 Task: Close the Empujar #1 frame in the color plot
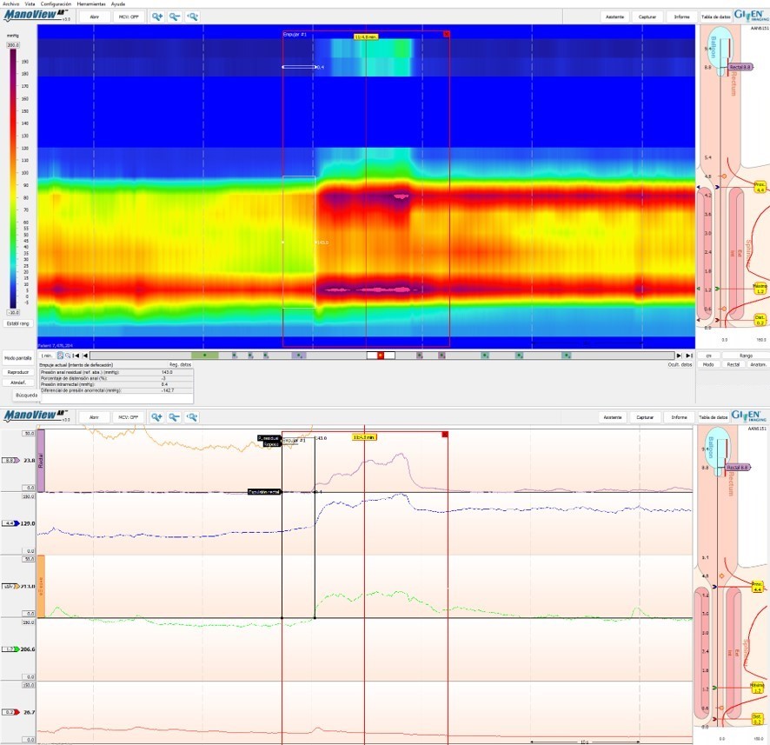[446, 34]
